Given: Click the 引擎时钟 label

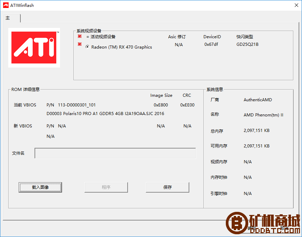Looking at the screenshot, I should (219, 194).
